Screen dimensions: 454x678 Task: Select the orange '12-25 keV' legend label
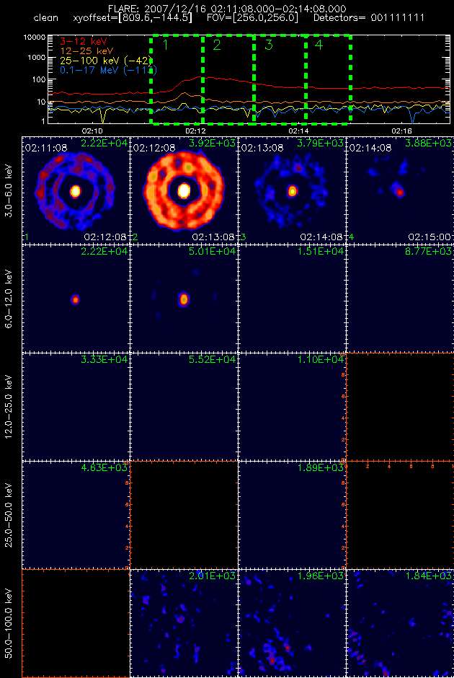tap(86, 51)
